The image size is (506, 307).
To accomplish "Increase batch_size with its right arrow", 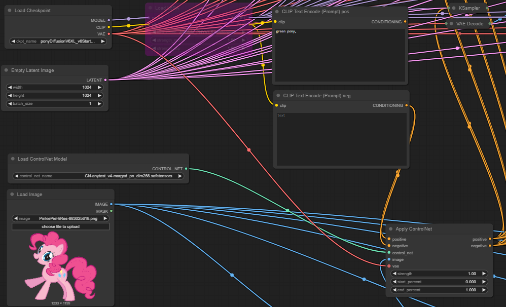I will point(100,103).
